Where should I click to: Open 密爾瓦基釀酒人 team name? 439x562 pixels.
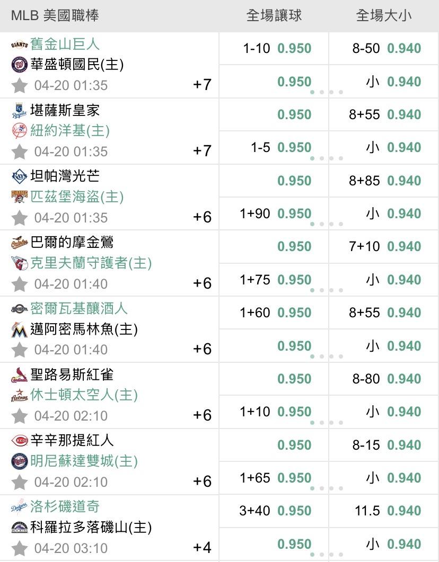point(79,309)
